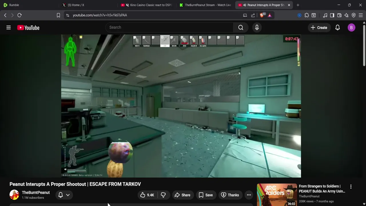The image size is (366, 206).
Task: Open options menu for the recommended video
Action: pyautogui.click(x=351, y=187)
